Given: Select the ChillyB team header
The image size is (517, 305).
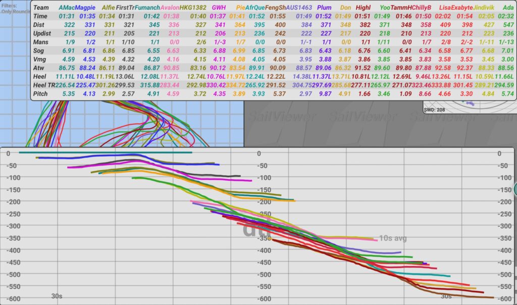Looking at the screenshot, I should 422,8.
